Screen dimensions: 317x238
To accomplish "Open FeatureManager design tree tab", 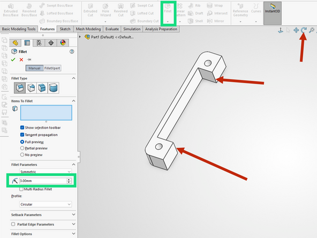I will [16, 43].
